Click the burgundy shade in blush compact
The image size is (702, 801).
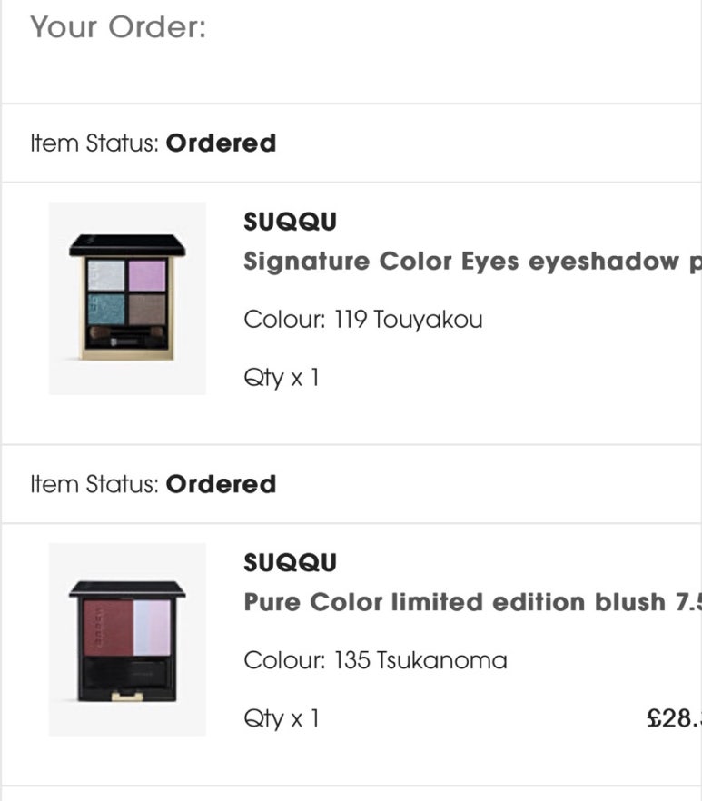coord(108,628)
